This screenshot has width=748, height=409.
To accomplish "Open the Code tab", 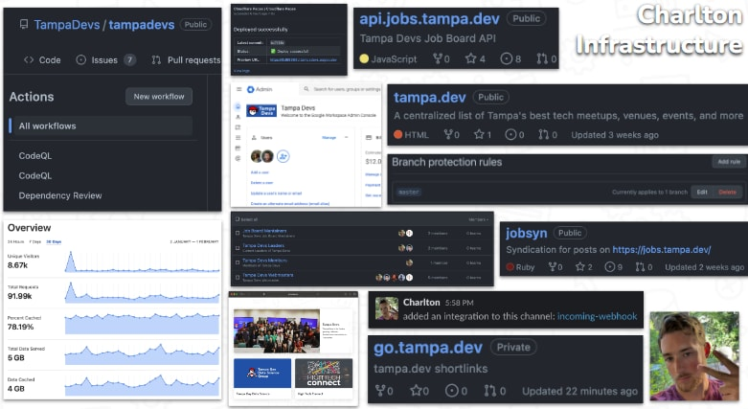I will pyautogui.click(x=42, y=60).
